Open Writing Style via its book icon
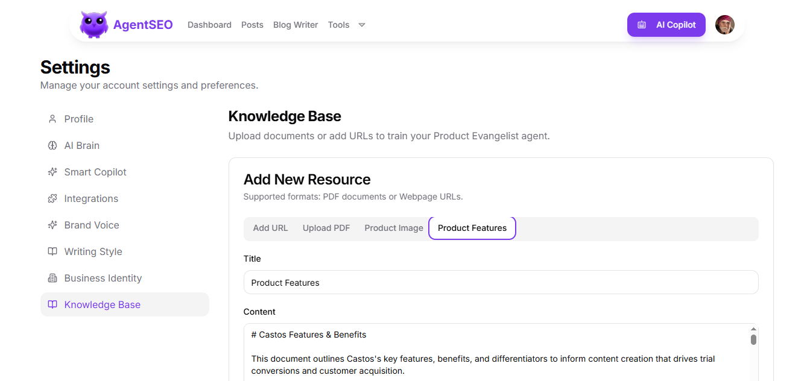 pos(52,251)
